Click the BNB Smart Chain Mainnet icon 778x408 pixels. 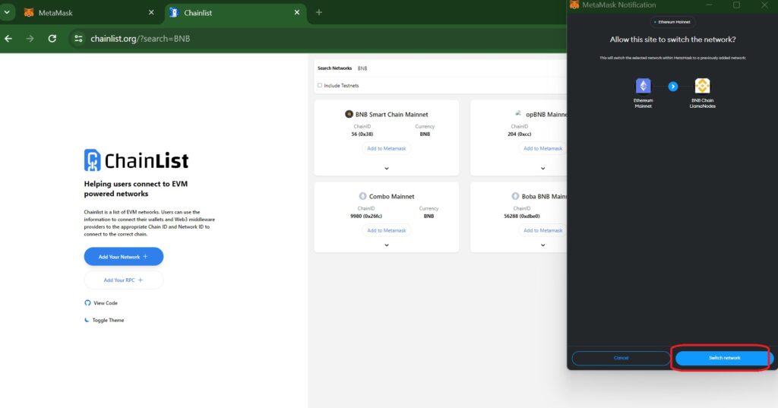[349, 114]
